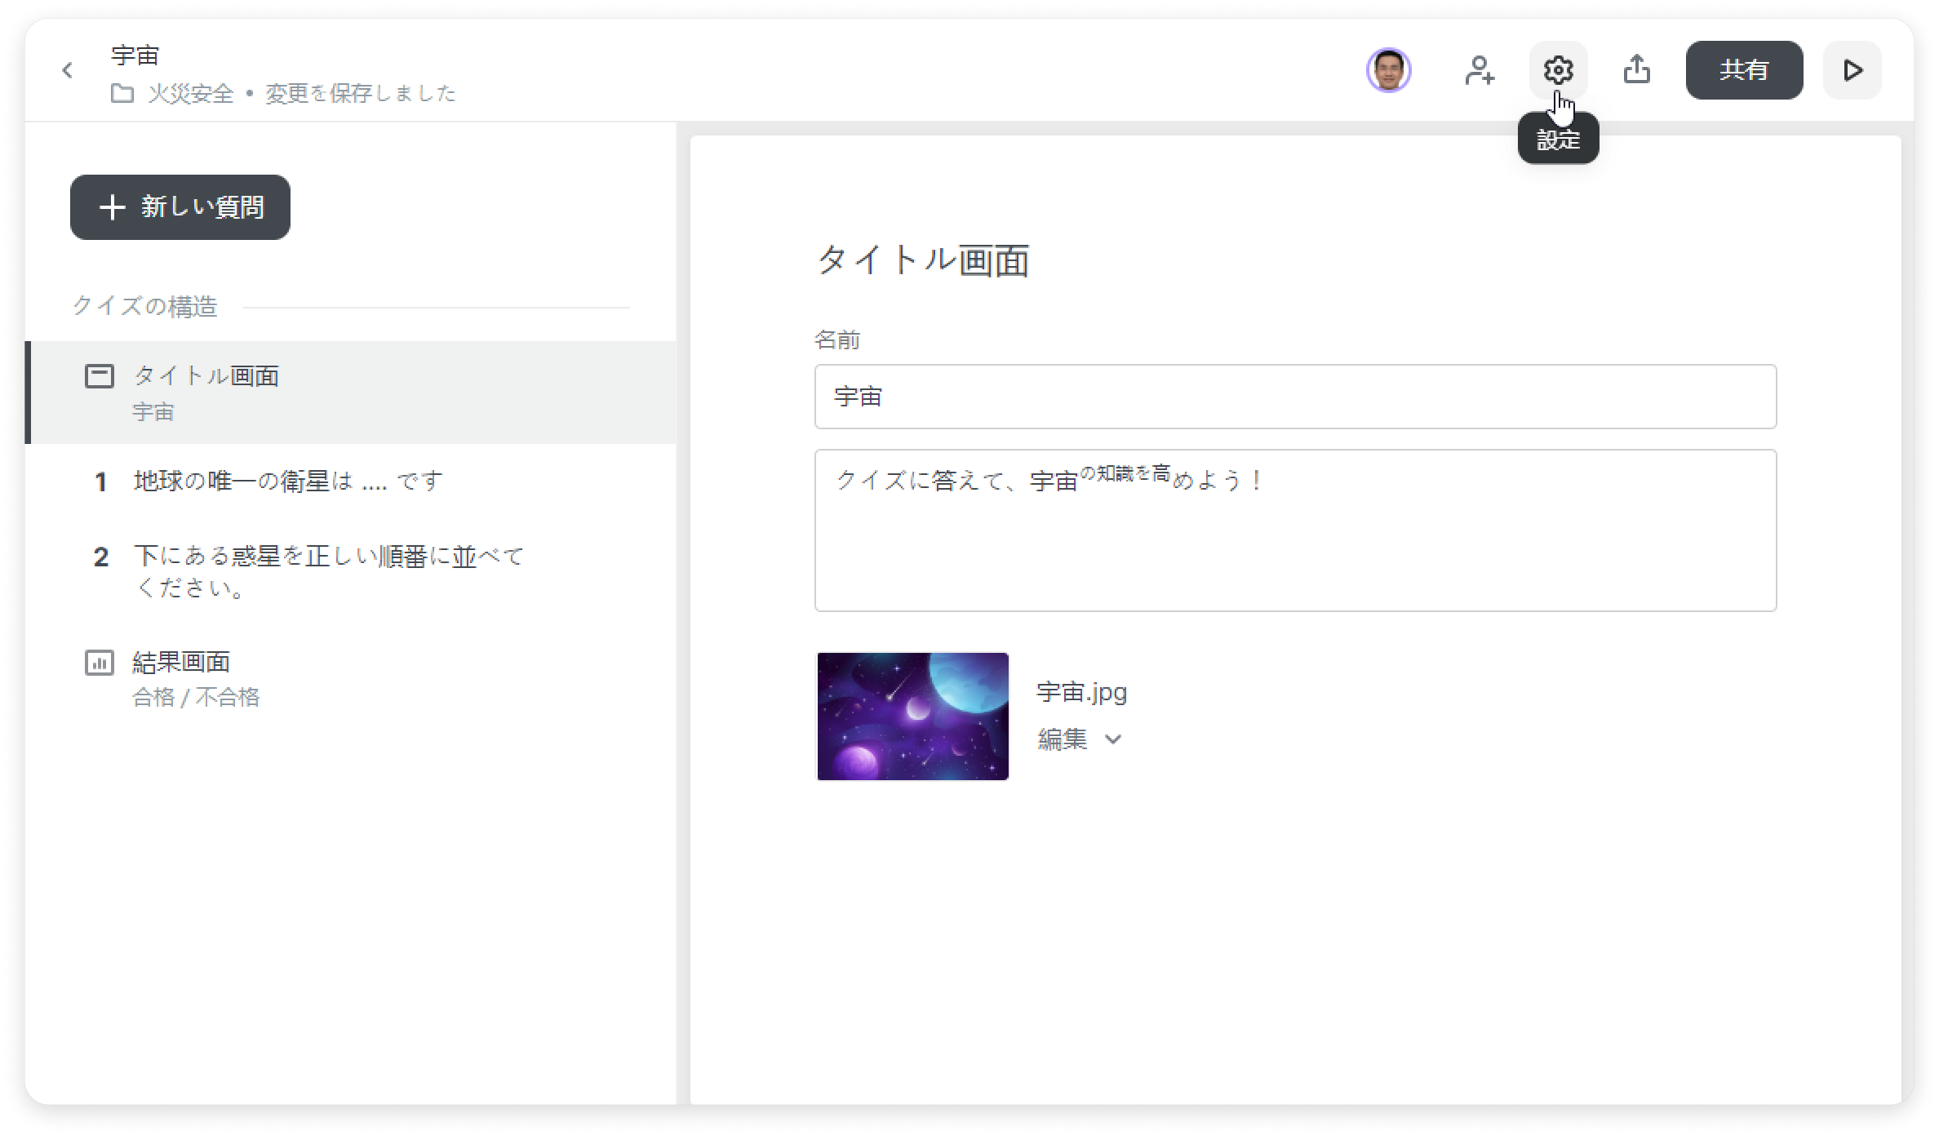Start preview with the play button
Screen dimensions: 1939x1136
click(x=1852, y=70)
